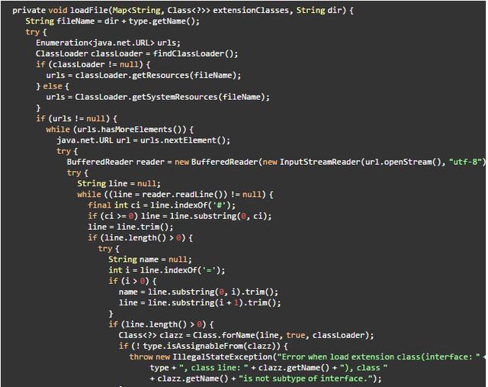Viewport: 488px width, 387px height.
Task: Click the loadFile method name
Action: tap(89, 10)
